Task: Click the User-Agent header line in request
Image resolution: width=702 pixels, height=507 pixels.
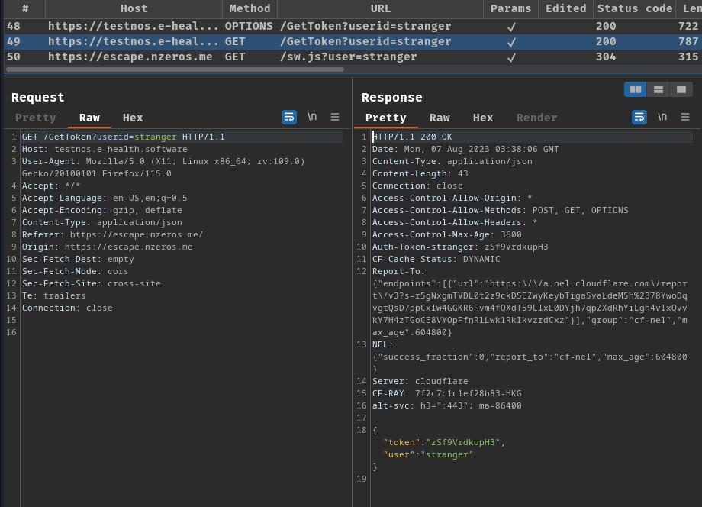Action: click(x=163, y=167)
